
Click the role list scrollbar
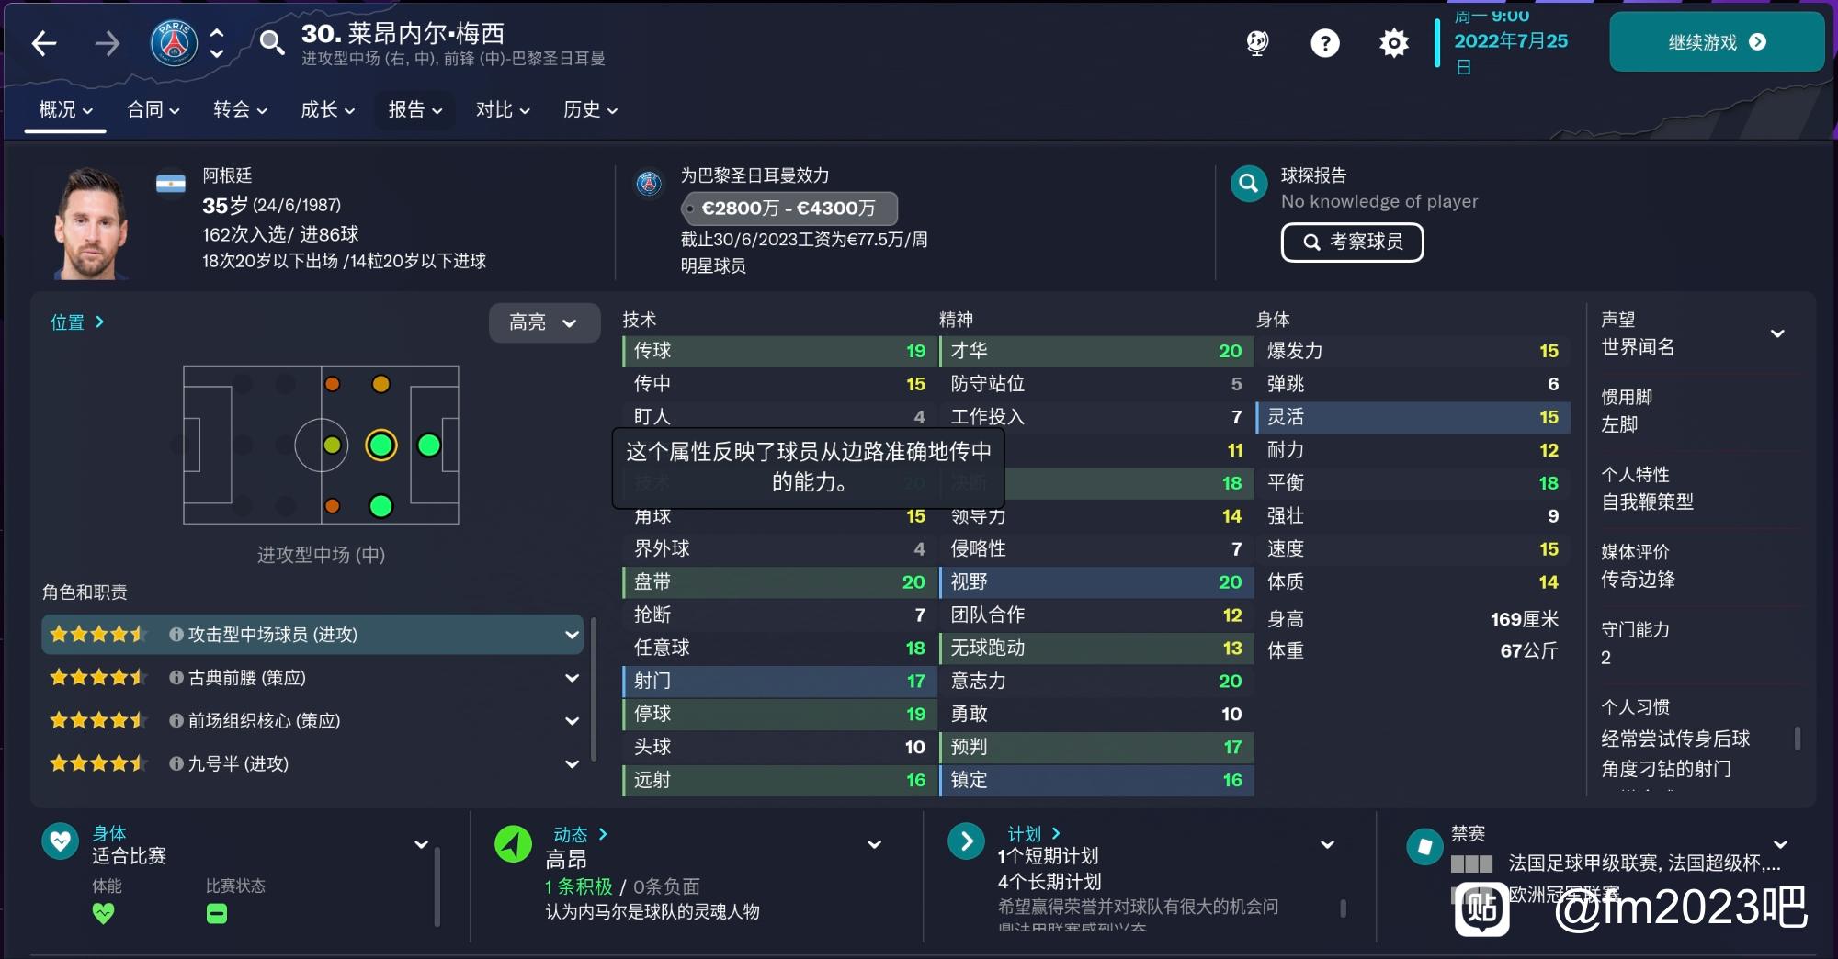click(594, 690)
